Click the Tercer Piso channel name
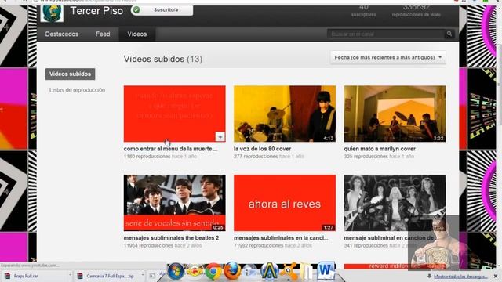 (96, 11)
